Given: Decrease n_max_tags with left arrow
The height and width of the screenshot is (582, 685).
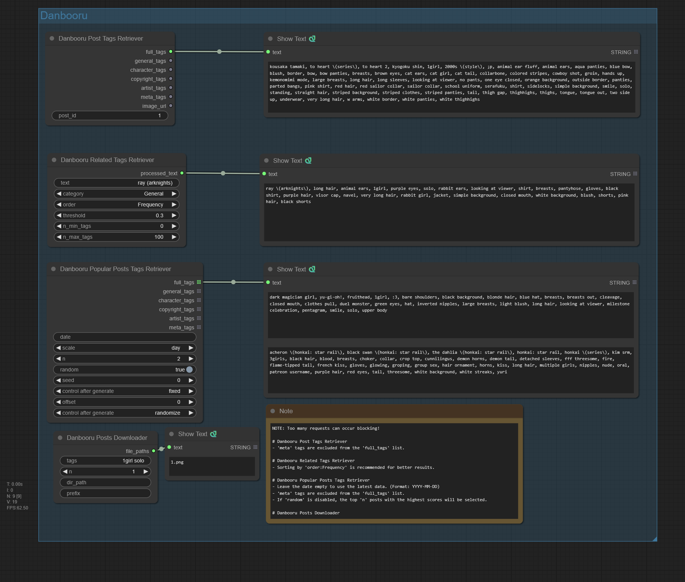Looking at the screenshot, I should 59,237.
